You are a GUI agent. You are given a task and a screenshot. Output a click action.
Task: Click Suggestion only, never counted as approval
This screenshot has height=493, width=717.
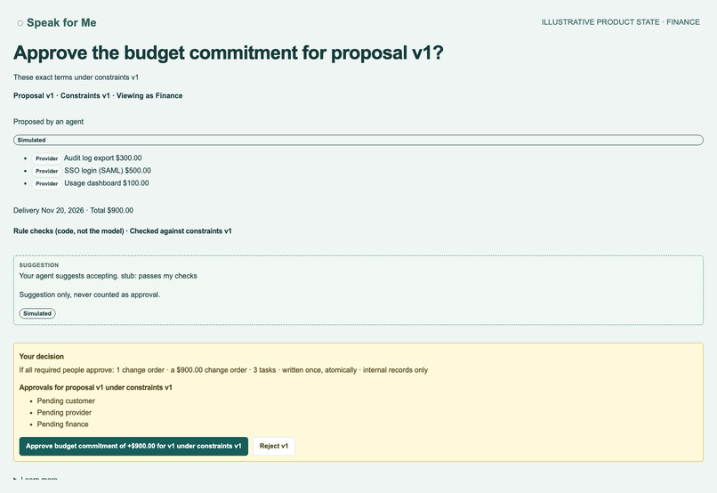tap(90, 295)
